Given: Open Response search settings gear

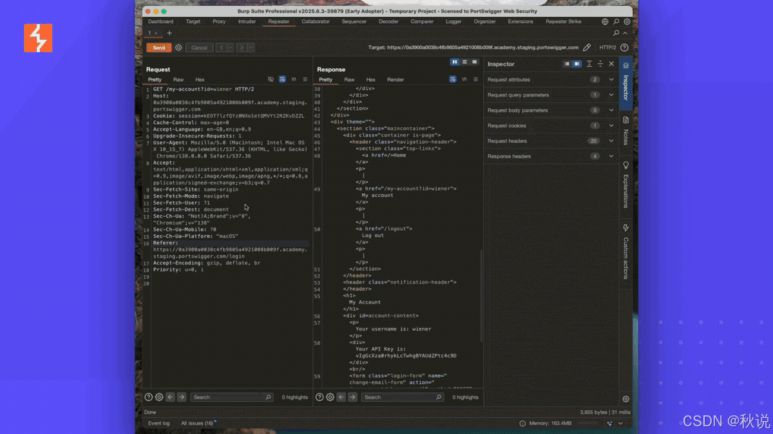Looking at the screenshot, I should click(x=330, y=397).
